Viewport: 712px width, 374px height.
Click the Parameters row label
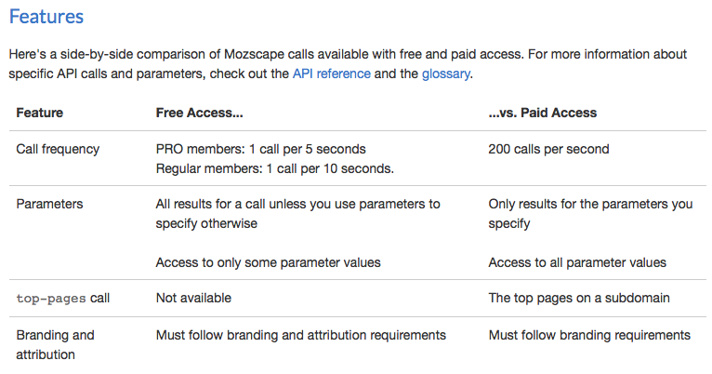49,204
